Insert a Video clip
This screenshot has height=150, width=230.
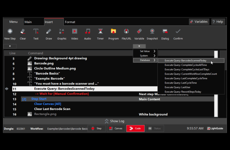[x=75, y=31]
